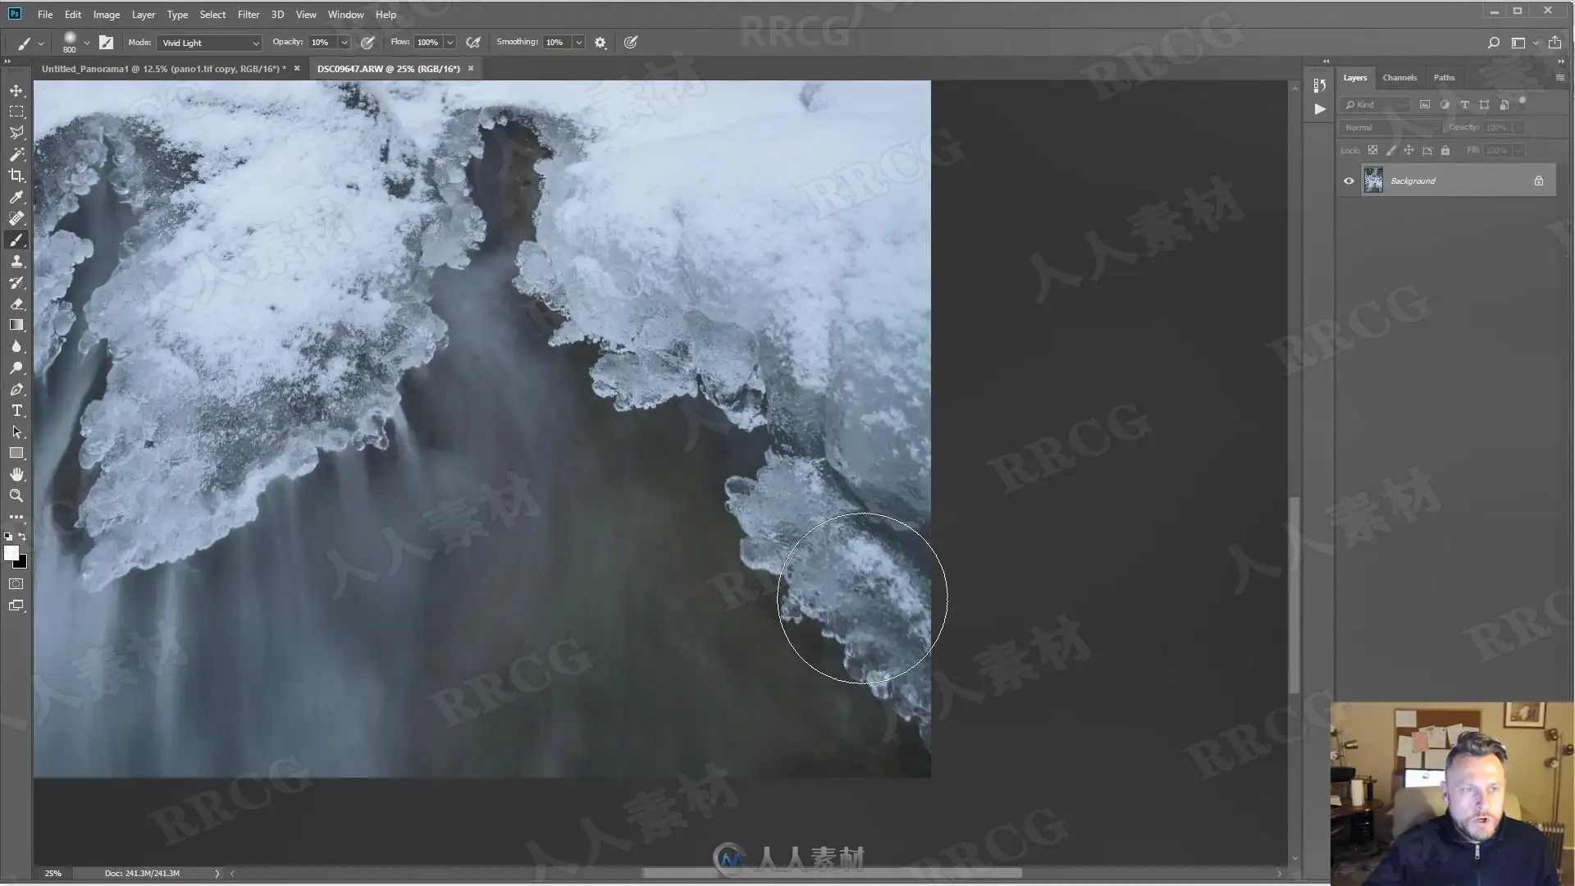This screenshot has width=1575, height=886.
Task: Toggle filter for type layers
Action: [1464, 105]
